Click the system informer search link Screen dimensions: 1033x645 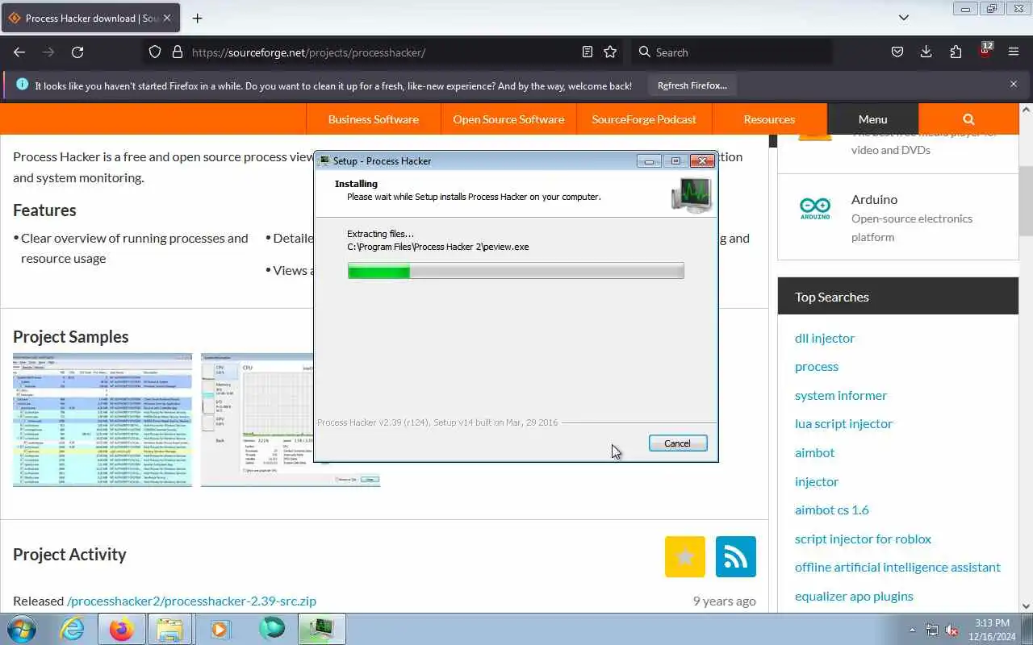(x=841, y=395)
